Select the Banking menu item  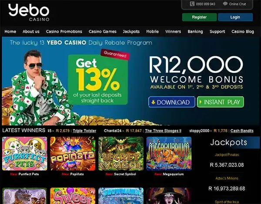pyautogui.click(x=195, y=31)
